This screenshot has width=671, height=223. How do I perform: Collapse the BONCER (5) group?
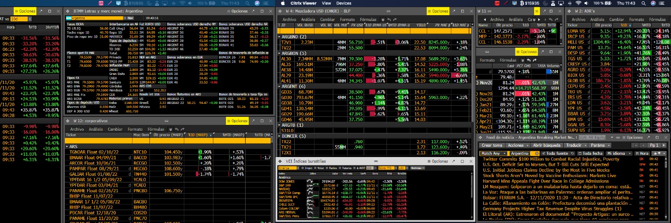[279, 136]
